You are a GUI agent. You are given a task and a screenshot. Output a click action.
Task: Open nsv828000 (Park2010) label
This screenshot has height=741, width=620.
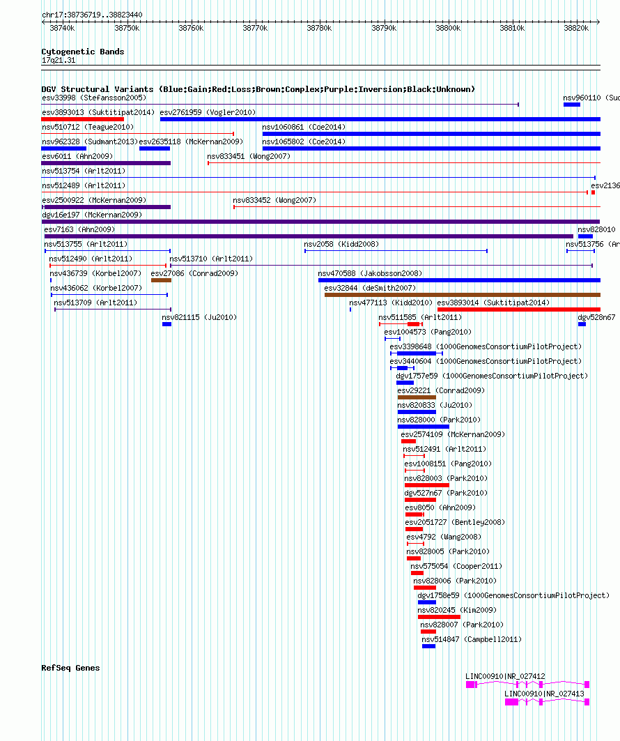click(439, 420)
